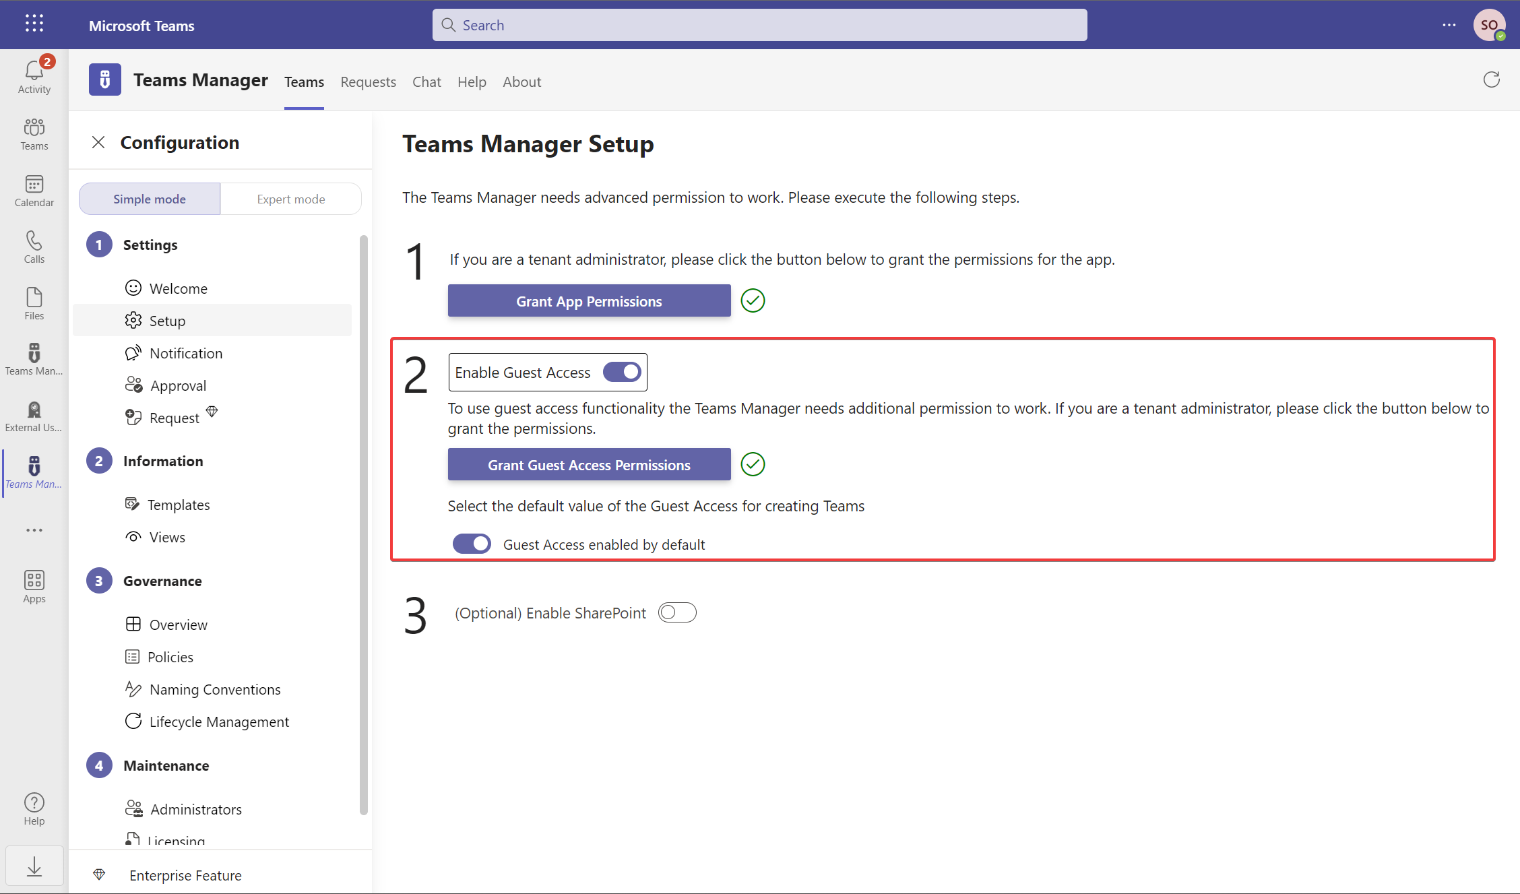This screenshot has height=894, width=1520.
Task: Toggle Guest Access enabled by default
Action: [x=472, y=544]
